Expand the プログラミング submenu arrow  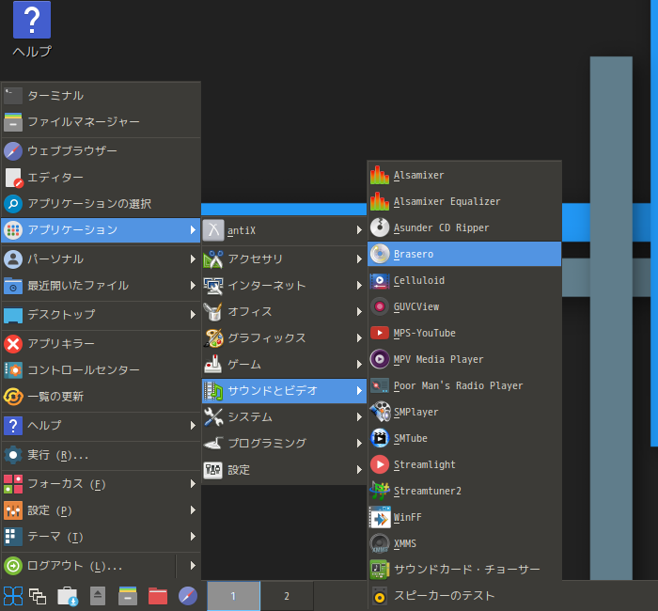tap(359, 444)
